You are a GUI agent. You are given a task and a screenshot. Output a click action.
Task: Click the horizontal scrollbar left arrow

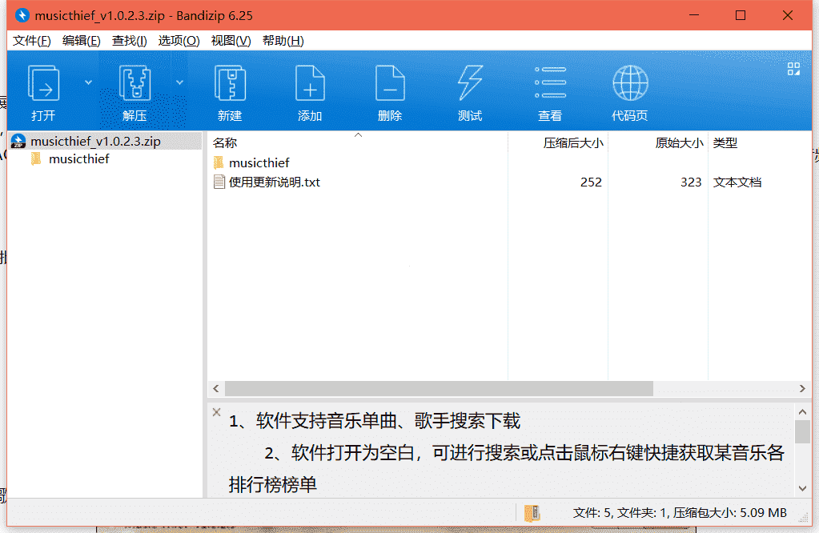[216, 388]
